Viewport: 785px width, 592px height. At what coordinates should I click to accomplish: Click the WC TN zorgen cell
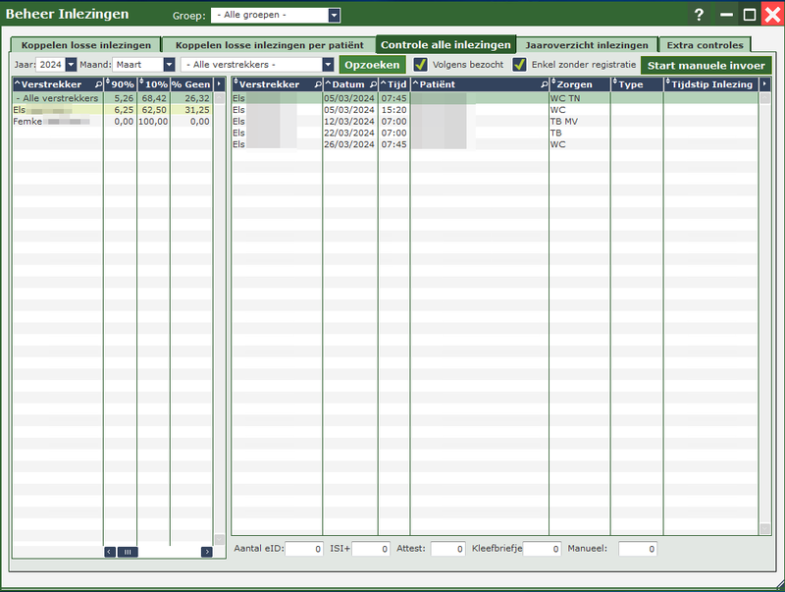(x=580, y=98)
